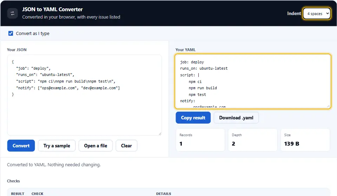The width and height of the screenshot is (337, 196).
Task: Click Try a sample button
Action: click(x=57, y=146)
